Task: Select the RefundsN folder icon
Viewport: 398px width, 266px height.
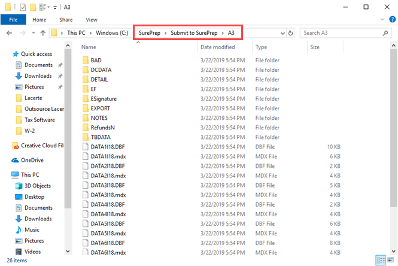Action: (86, 128)
